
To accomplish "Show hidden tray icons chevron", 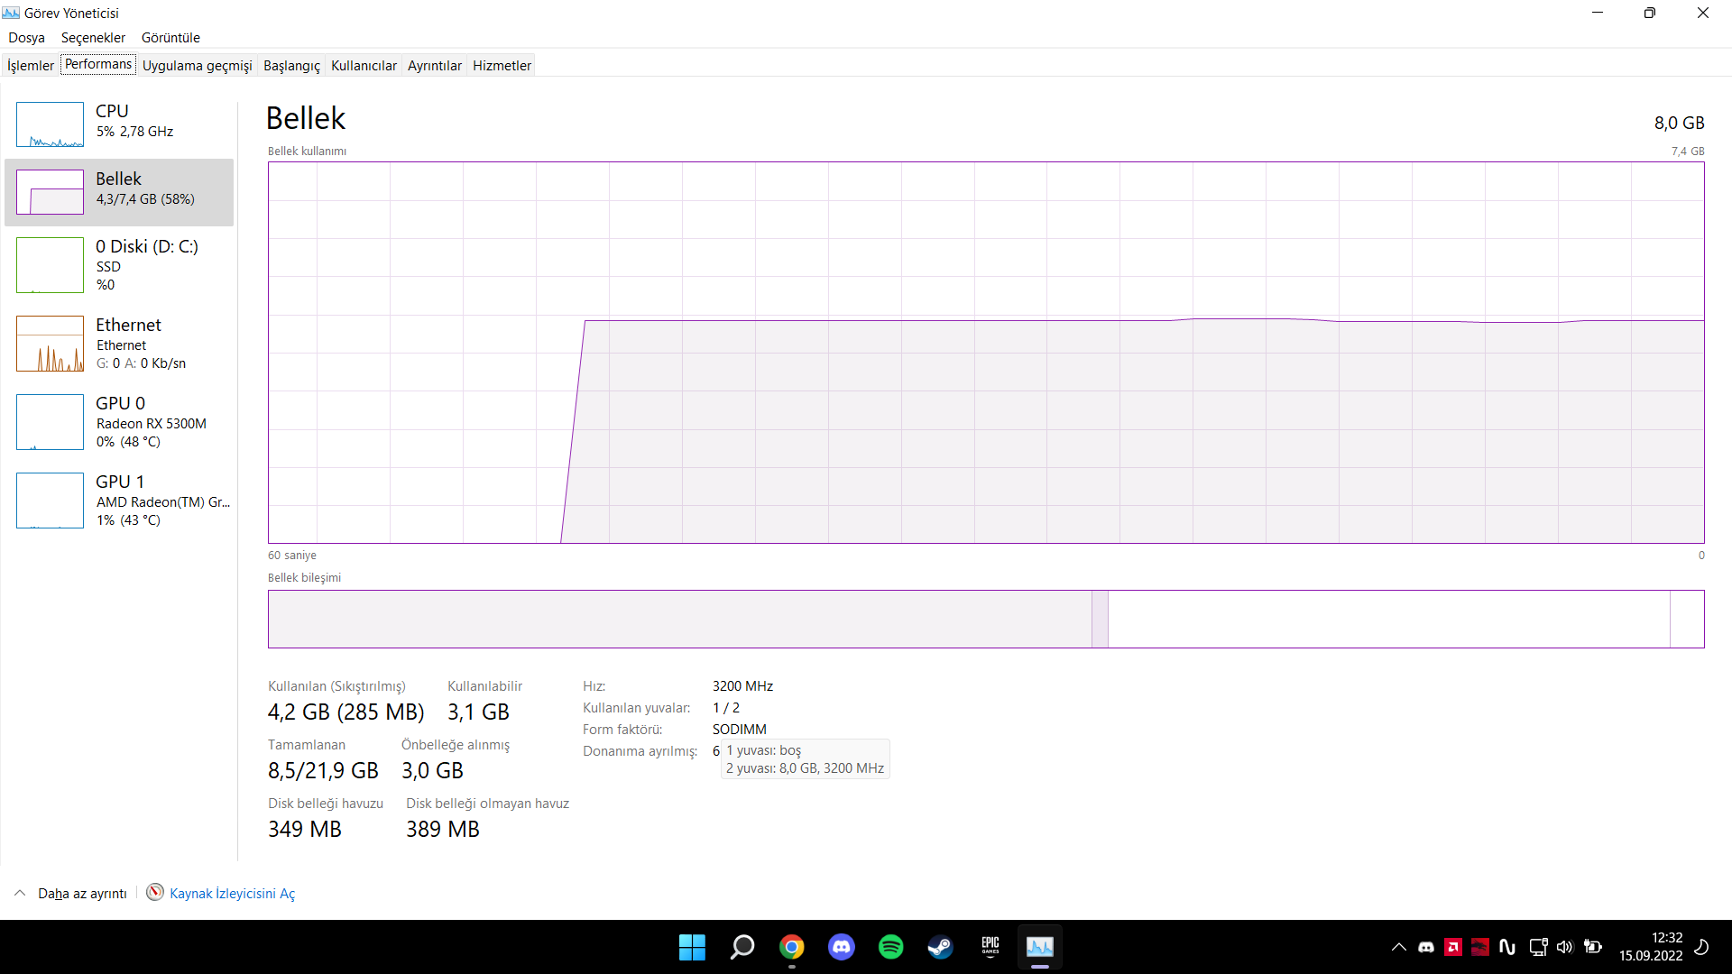I will (1398, 947).
